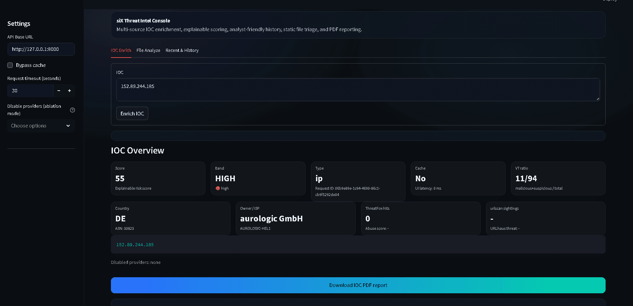
Task: Click the request timeout value field
Action: tap(30, 91)
